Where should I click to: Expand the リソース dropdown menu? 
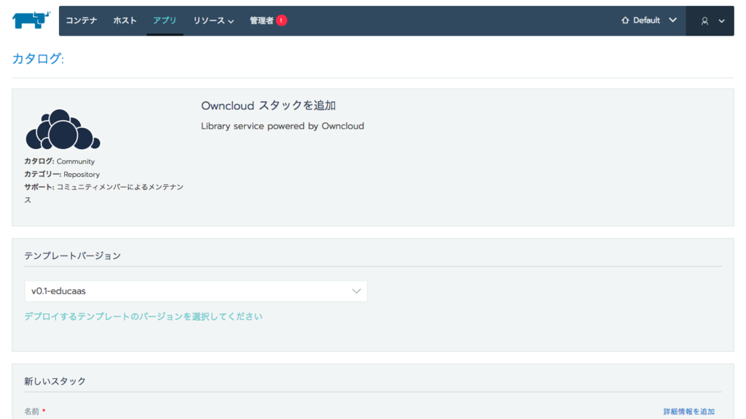pos(213,20)
